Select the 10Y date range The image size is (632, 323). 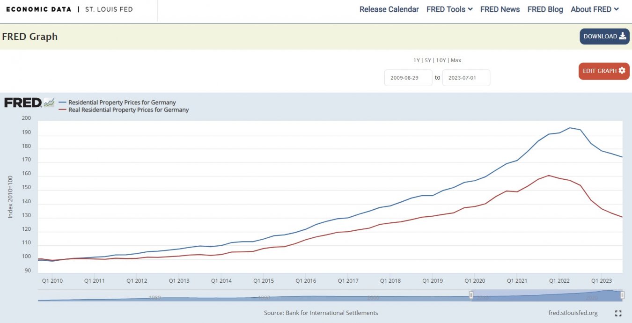(441, 60)
